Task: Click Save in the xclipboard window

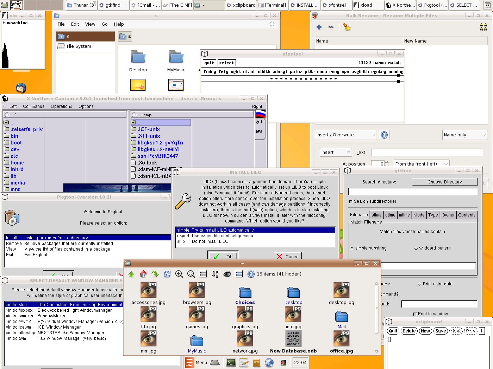Action: click(441, 331)
